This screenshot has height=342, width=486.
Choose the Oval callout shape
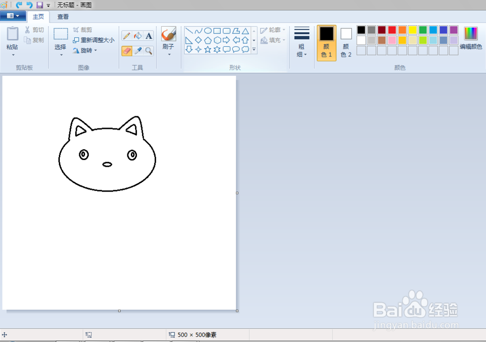point(236,49)
